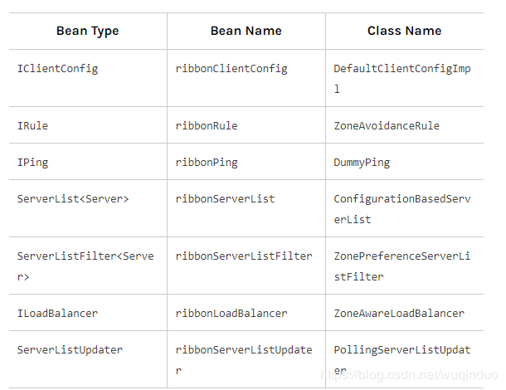
Task: Select the ZonePreferenceServerListFilter class name
Action: coord(401,266)
